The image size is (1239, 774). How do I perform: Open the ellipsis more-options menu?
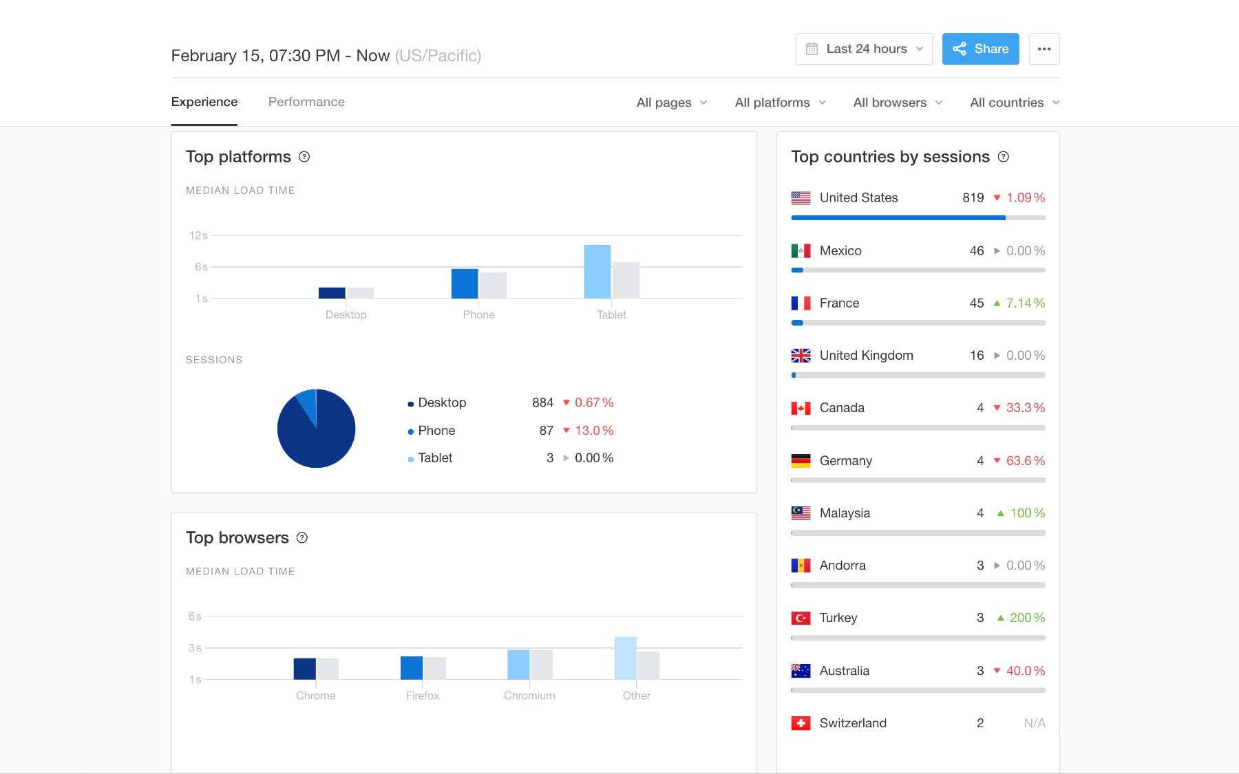[x=1044, y=49]
